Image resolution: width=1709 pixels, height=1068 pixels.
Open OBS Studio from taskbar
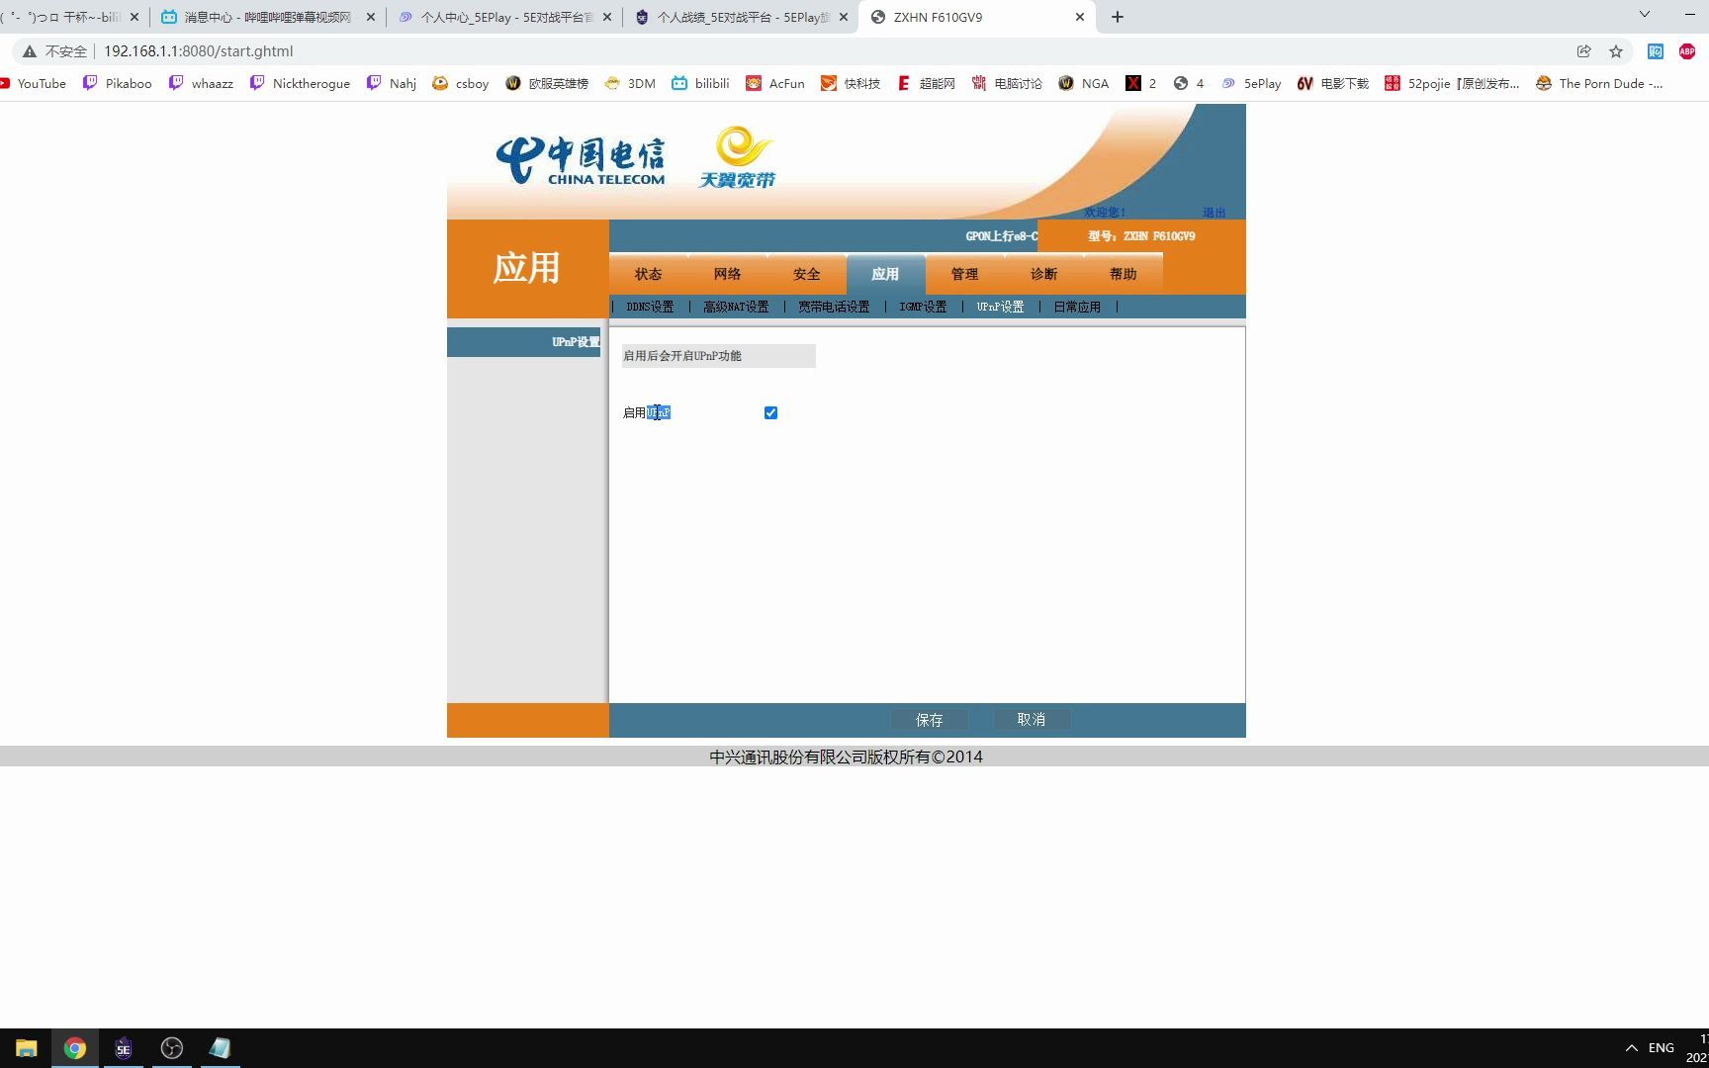[x=172, y=1048]
